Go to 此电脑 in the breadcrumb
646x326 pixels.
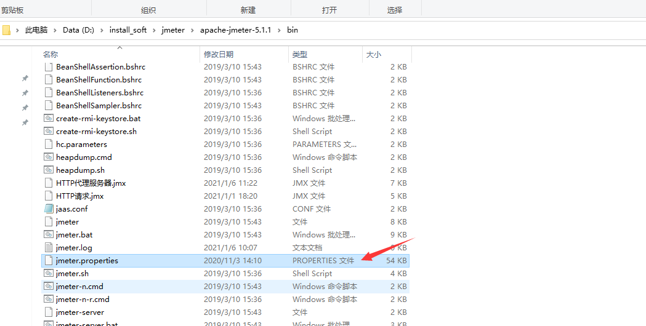coord(36,30)
